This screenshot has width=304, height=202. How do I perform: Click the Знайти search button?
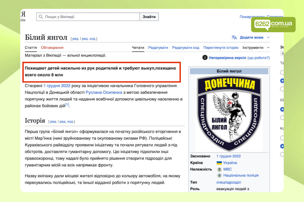point(149,17)
